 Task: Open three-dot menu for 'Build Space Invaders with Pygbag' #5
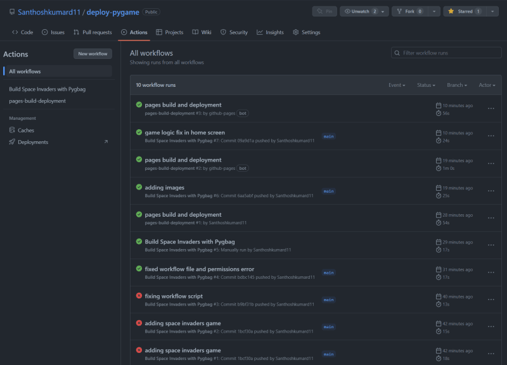pos(491,245)
